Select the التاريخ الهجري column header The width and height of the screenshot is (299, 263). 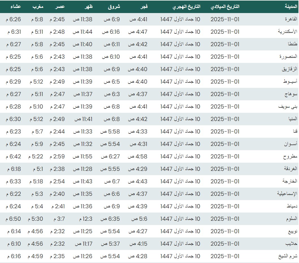pyautogui.click(x=186, y=7)
